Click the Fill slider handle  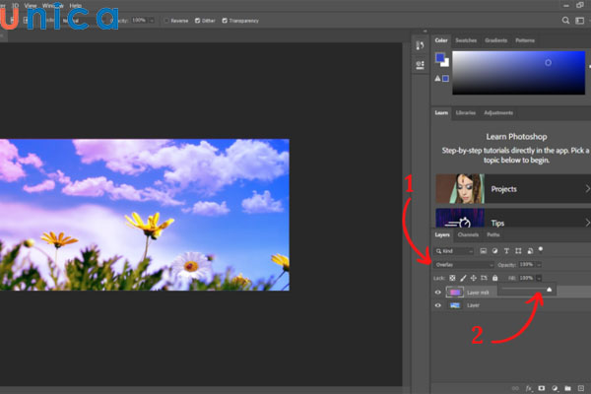[x=550, y=290]
